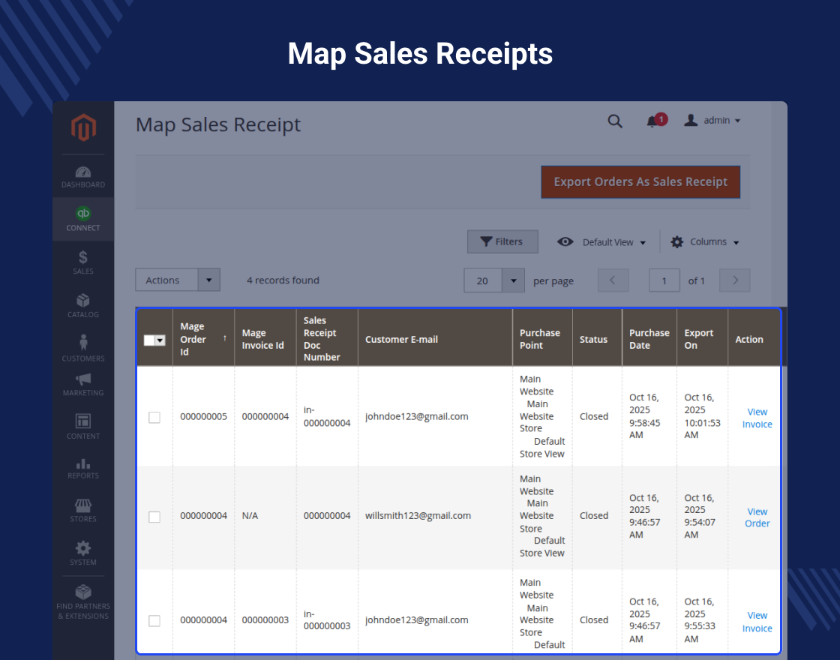
Task: Sort by Status column header
Action: [597, 338]
